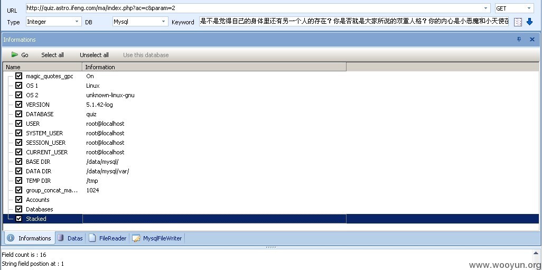Select the DATA DIR value /data/mysql/var/
This screenshot has width=542, height=270.
click(x=107, y=171)
